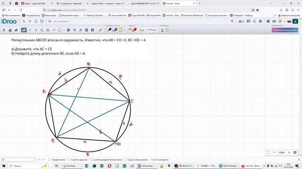Open the board settings gear
The height and width of the screenshot is (169, 302).
coord(260,21)
